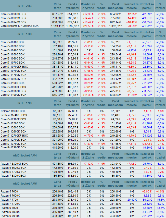
Task: Click the Core i7-12700KF BOX row name
Action: click(x=14, y=136)
